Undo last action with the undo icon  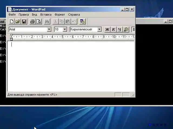[x=74, y=21]
